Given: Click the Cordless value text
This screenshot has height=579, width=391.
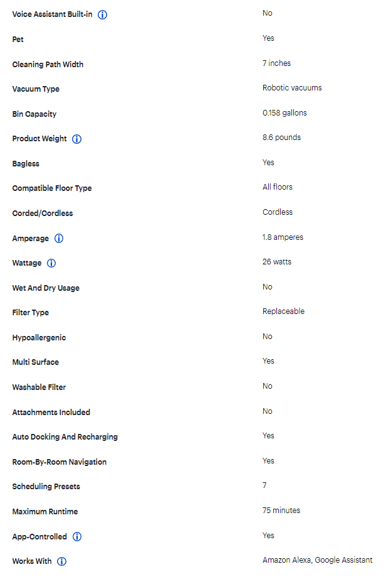Looking at the screenshot, I should 278,212.
